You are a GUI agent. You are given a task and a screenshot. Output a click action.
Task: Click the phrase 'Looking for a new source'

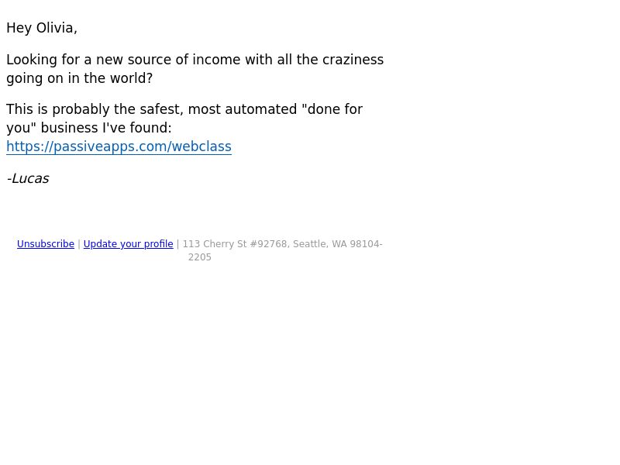tap(89, 60)
